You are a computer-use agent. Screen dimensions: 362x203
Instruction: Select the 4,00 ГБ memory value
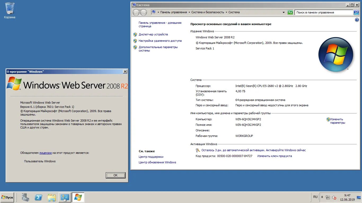(240, 91)
